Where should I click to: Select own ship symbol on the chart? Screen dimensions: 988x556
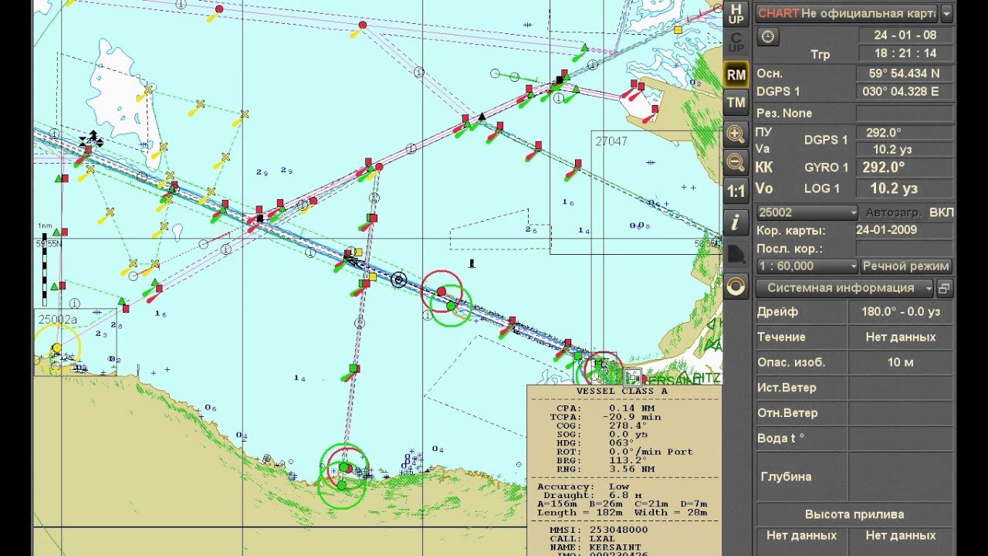(399, 280)
